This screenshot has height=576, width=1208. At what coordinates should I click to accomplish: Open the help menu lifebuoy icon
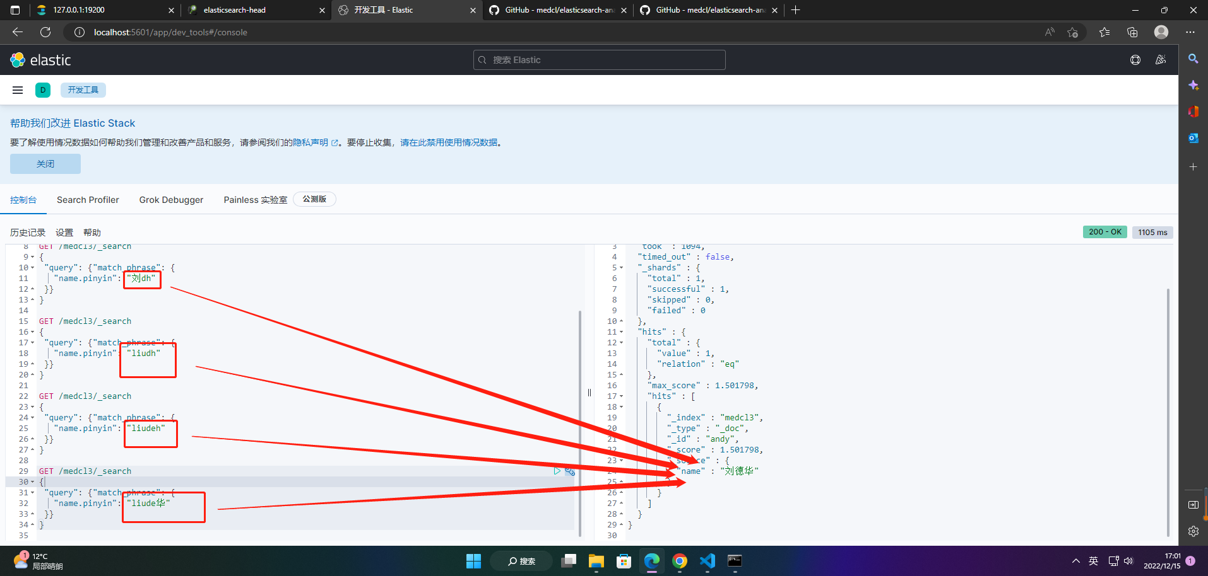coord(1135,60)
